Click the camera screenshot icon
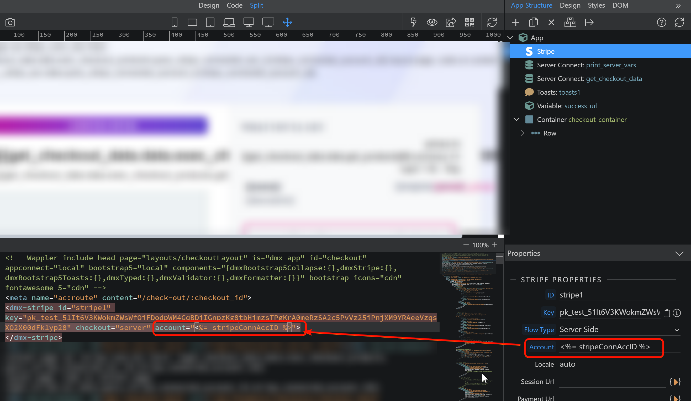The image size is (691, 401). (10, 22)
